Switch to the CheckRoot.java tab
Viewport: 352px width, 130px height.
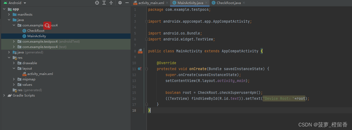(x=229, y=3)
